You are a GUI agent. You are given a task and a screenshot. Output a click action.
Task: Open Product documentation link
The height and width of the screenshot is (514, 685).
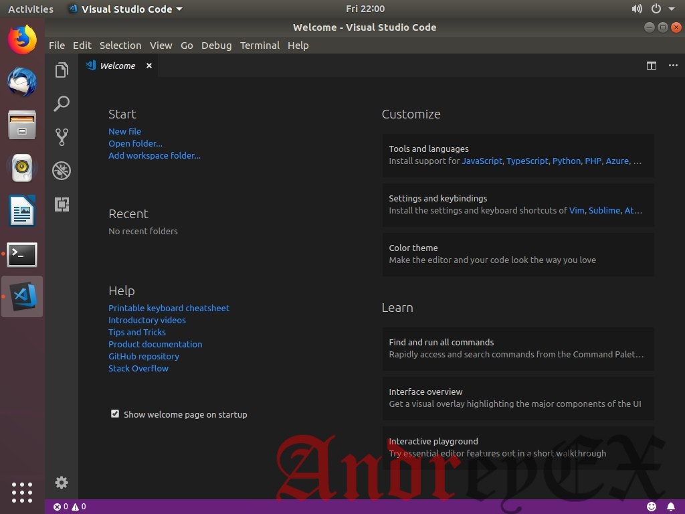point(155,345)
